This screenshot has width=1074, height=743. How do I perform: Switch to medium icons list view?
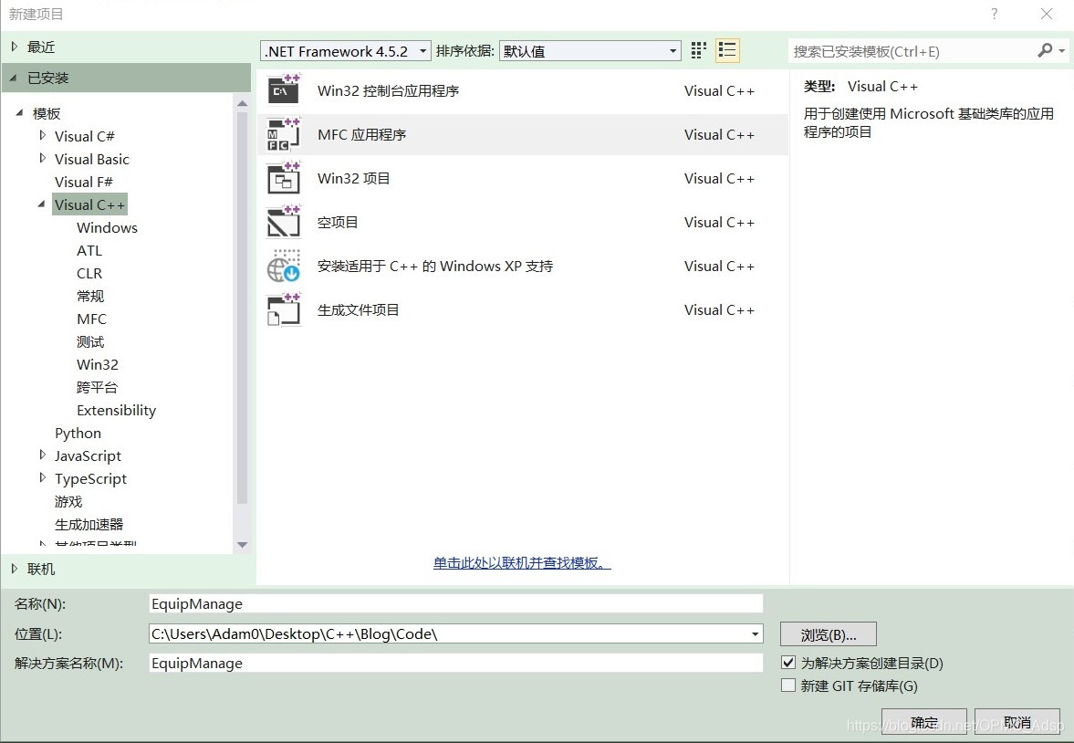tap(727, 51)
